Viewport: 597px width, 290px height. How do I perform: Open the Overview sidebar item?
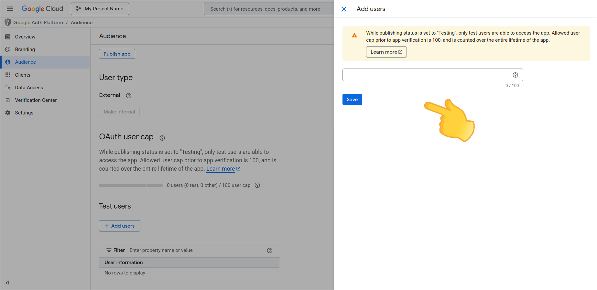click(x=45, y=37)
